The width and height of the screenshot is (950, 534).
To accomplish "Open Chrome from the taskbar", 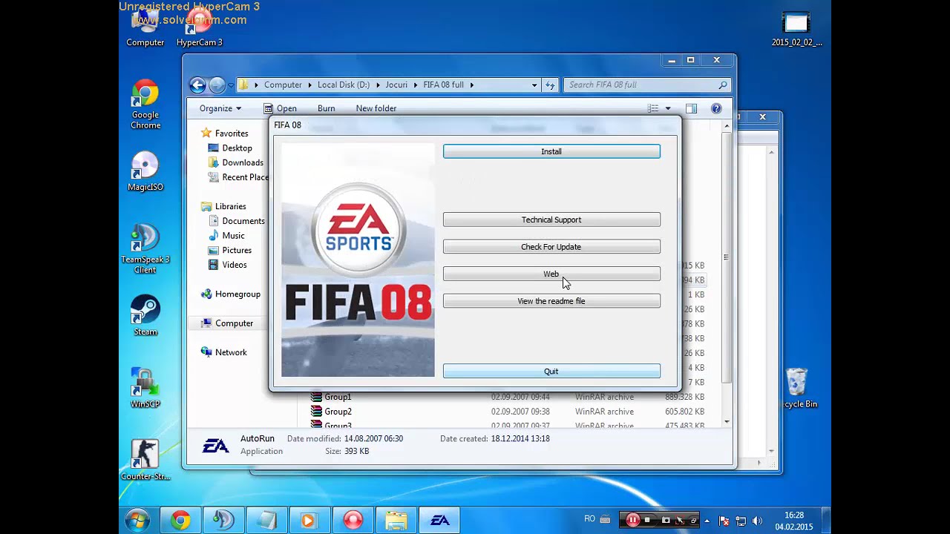I will (180, 521).
